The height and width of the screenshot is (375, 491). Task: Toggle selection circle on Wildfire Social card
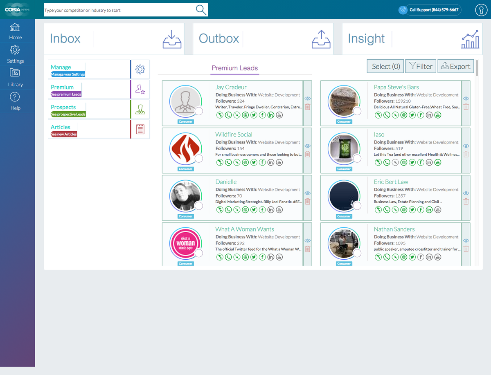pos(199,159)
